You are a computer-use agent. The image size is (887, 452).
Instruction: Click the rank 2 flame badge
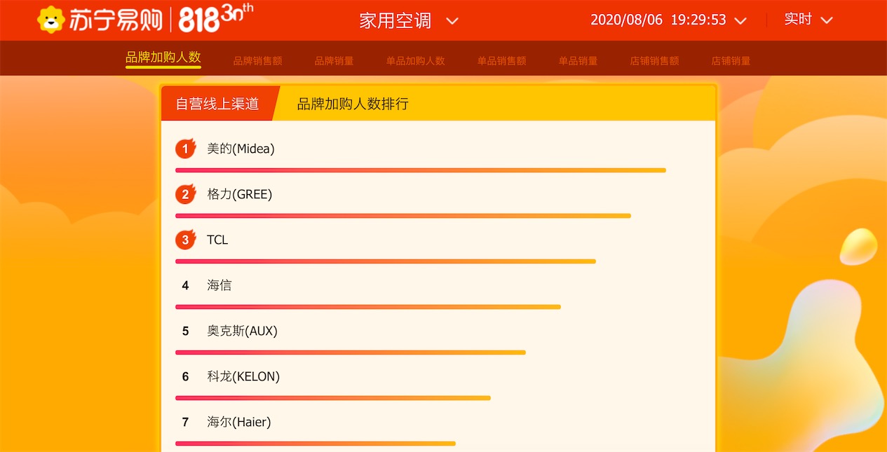point(185,194)
